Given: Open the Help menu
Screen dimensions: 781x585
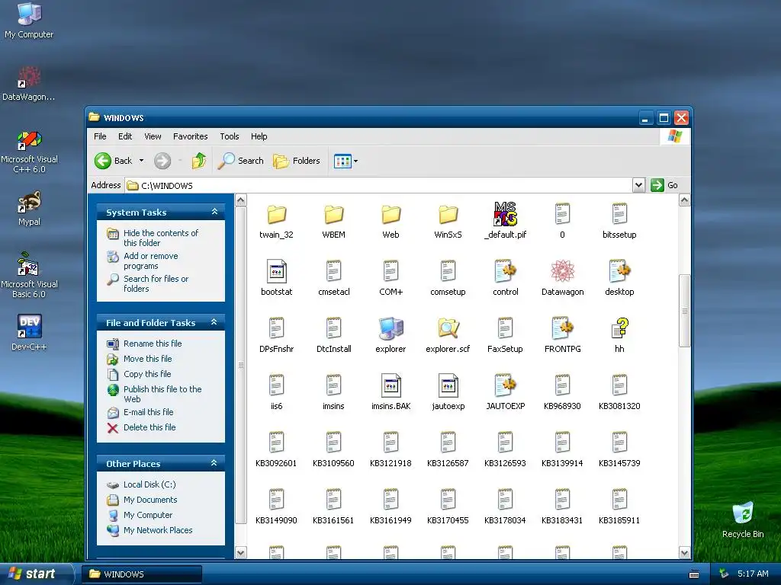Looking at the screenshot, I should pos(259,136).
